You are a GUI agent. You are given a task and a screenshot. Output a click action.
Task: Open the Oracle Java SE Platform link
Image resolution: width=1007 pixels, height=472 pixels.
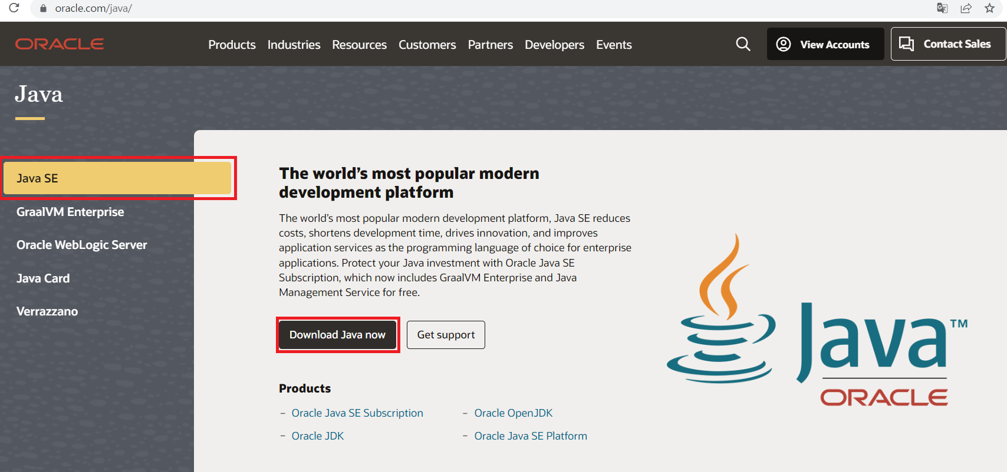pos(531,436)
